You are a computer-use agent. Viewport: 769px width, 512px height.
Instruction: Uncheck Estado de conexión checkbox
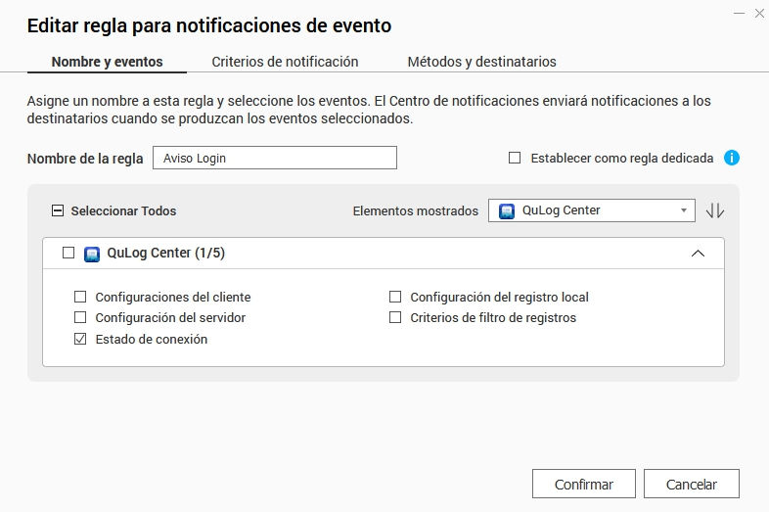tap(80, 339)
